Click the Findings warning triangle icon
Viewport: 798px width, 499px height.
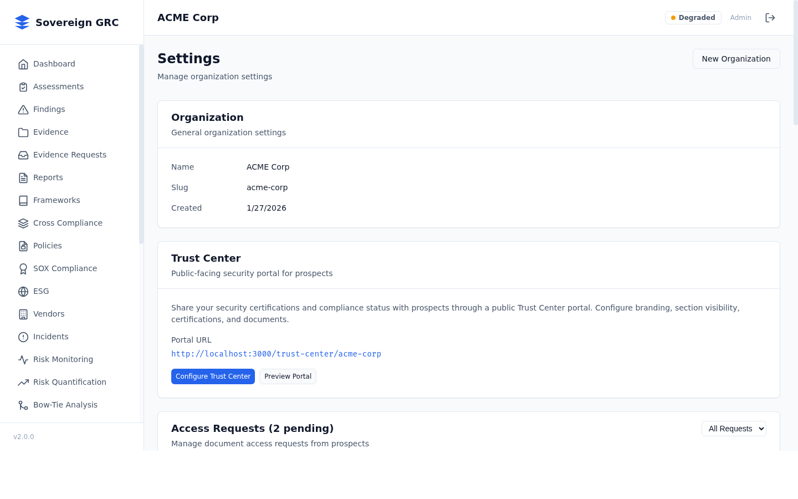[23, 110]
